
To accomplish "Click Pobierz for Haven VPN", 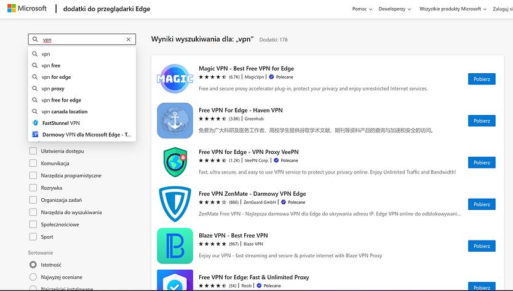I will click(x=482, y=121).
